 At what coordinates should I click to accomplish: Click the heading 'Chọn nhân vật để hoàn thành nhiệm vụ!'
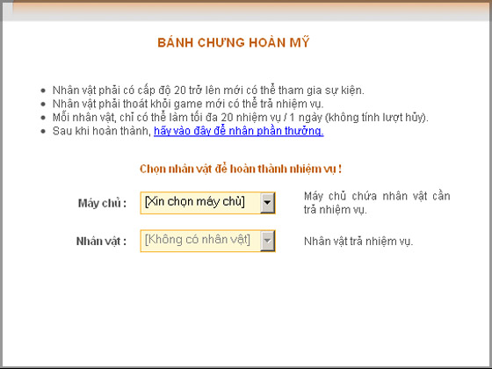(241, 169)
